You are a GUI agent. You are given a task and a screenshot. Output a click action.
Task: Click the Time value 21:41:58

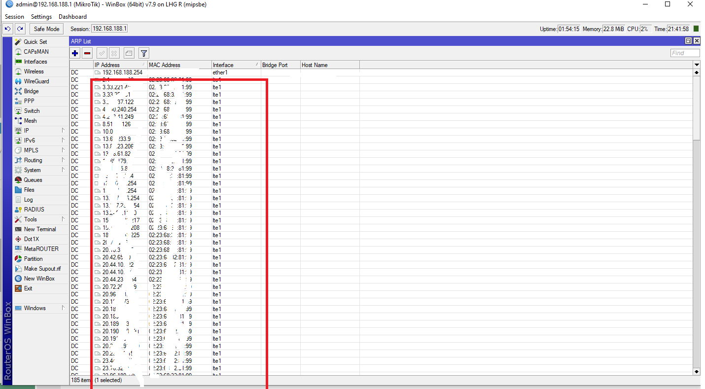679,29
